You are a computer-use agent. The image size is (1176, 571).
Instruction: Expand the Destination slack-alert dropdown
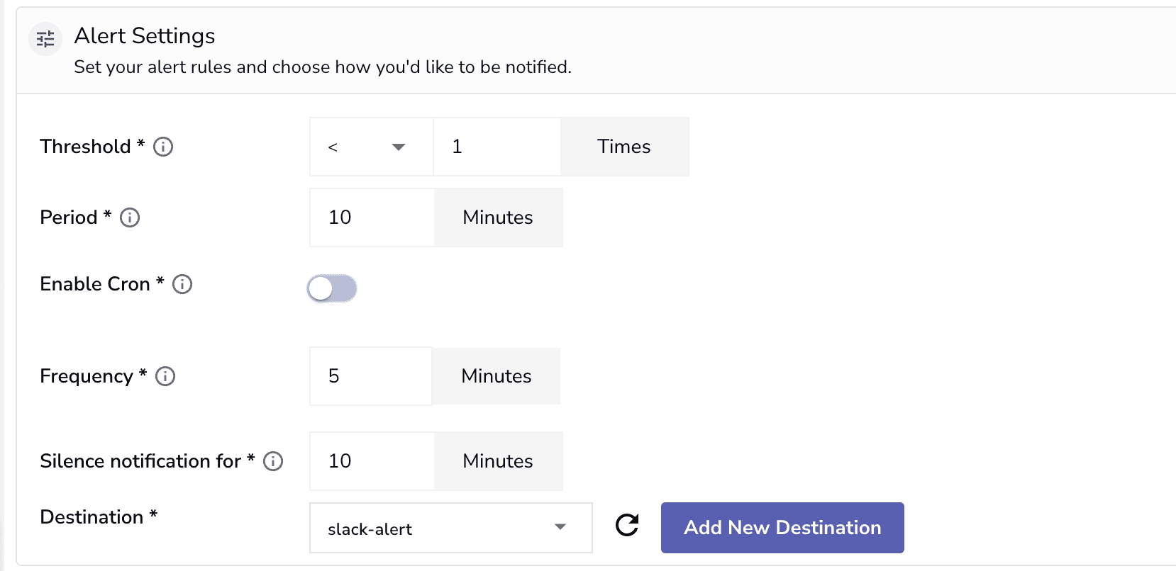(450, 528)
